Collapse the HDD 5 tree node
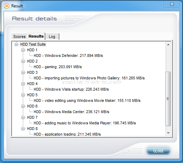Screen dimensions: 183x163 [23, 95]
